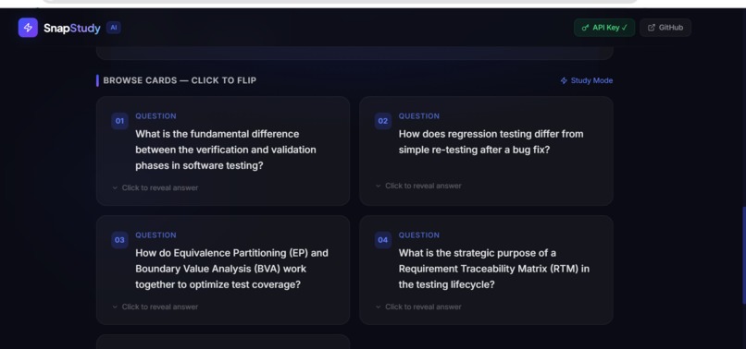Screen dimensions: 746x349
Task: Click the SnapStudy lightning bolt logo icon
Action: coord(28,28)
